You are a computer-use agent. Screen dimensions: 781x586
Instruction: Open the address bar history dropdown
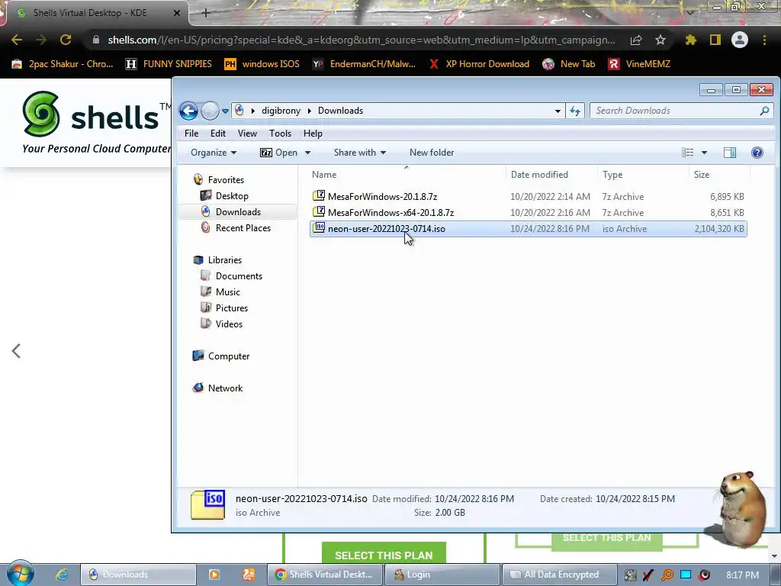(x=558, y=111)
